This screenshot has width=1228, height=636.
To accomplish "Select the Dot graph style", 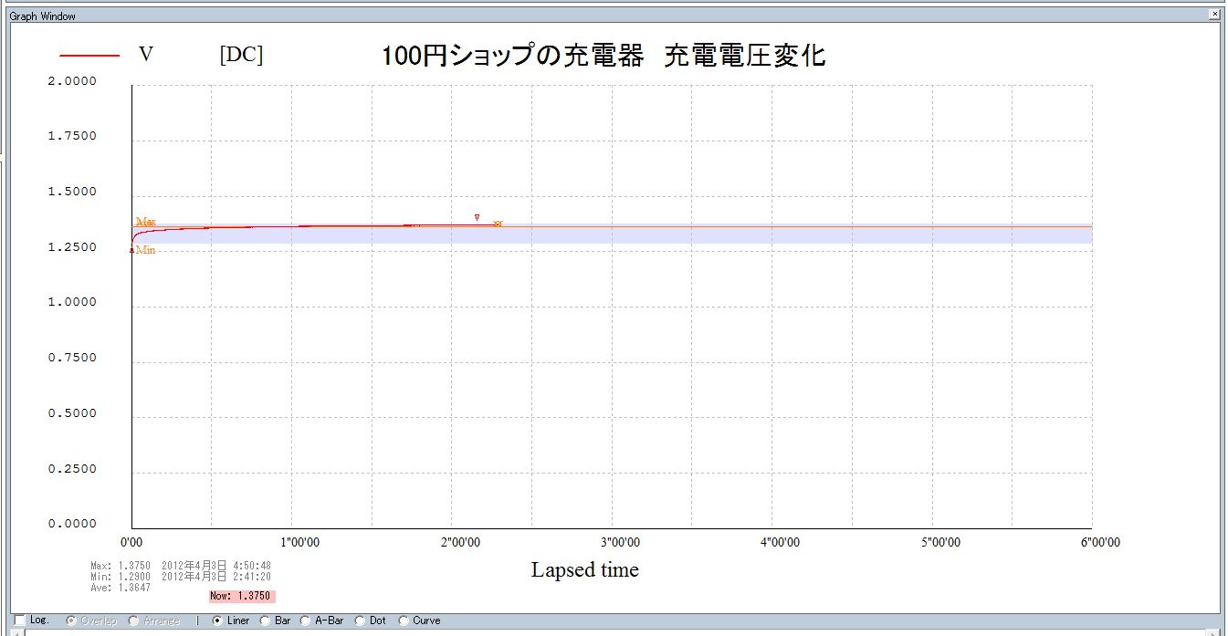I will (x=360, y=620).
